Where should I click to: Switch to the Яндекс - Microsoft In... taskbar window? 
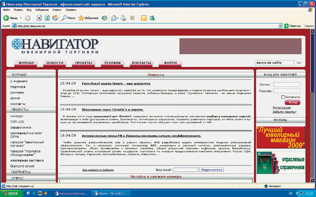point(111,193)
